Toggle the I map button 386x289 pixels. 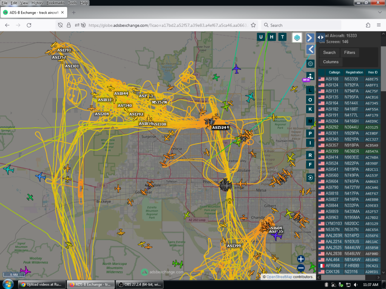tap(310, 143)
